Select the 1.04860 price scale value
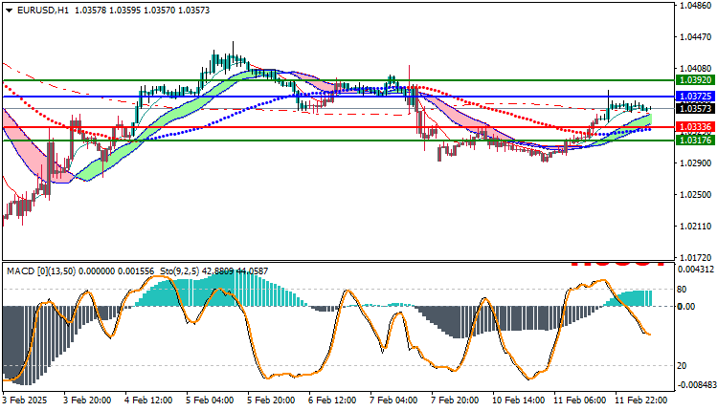 click(696, 6)
